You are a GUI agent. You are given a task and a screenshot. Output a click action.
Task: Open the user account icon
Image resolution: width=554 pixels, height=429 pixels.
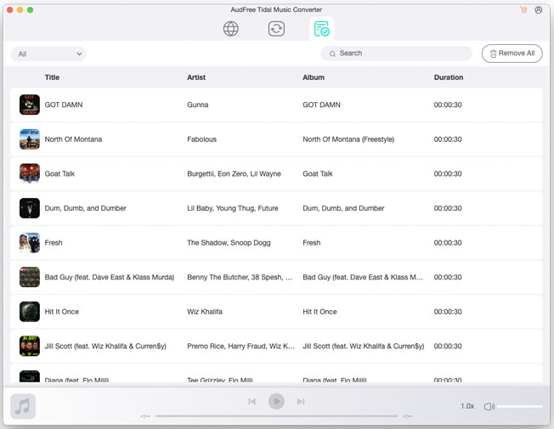point(538,9)
